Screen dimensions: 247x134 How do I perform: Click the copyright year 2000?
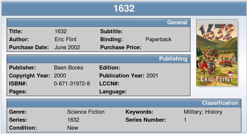coord(60,76)
